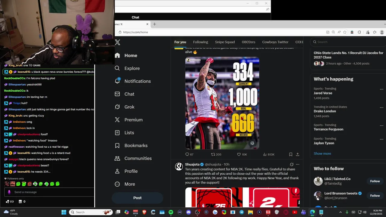Open File Explorer from taskbar
This screenshot has width=386, height=217.
click(x=250, y=212)
